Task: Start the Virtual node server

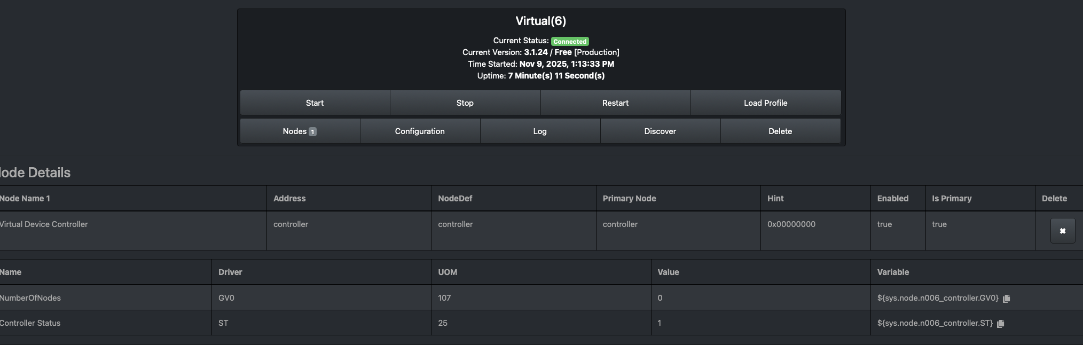Action: pyautogui.click(x=315, y=103)
